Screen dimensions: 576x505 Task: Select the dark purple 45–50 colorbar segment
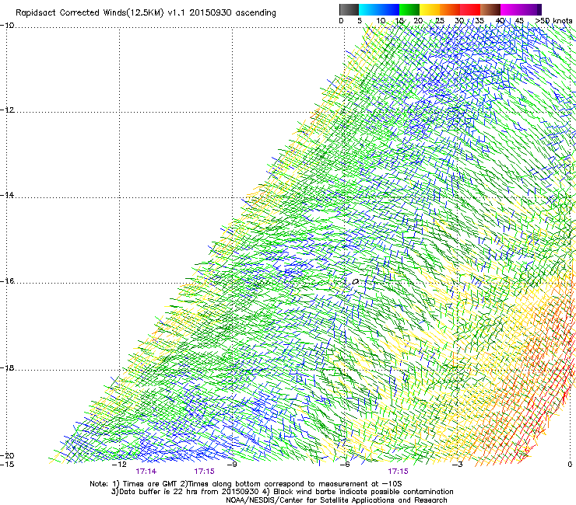click(x=531, y=9)
